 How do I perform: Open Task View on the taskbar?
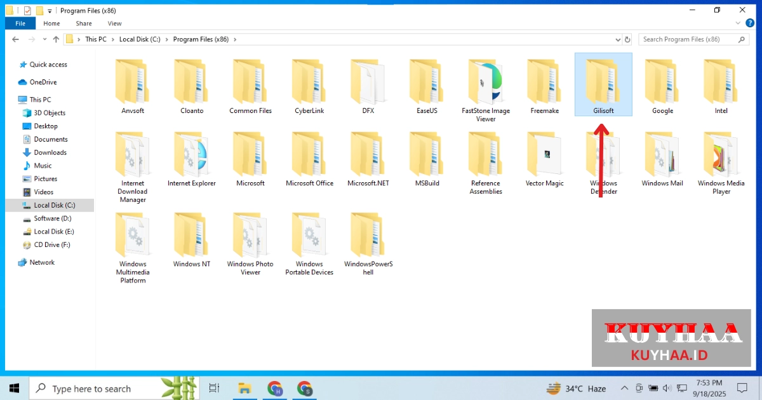(x=214, y=388)
